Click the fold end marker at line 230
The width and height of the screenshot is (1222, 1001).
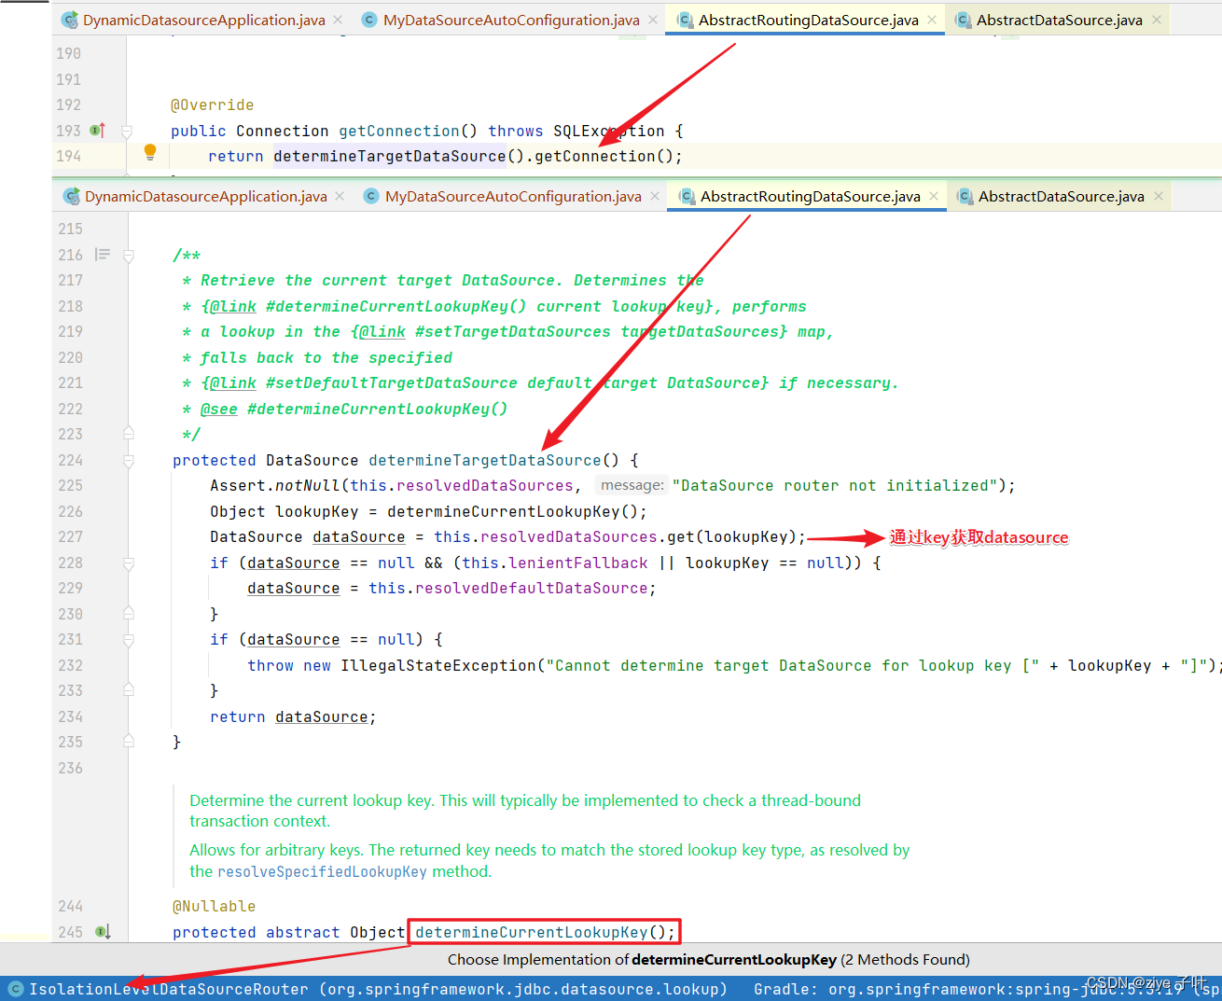pyautogui.click(x=129, y=614)
